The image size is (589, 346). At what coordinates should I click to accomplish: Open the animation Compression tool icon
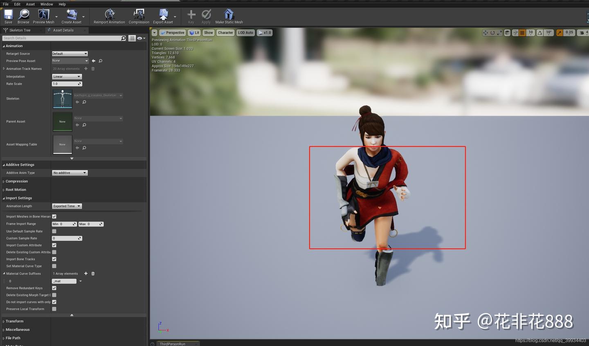(x=139, y=16)
